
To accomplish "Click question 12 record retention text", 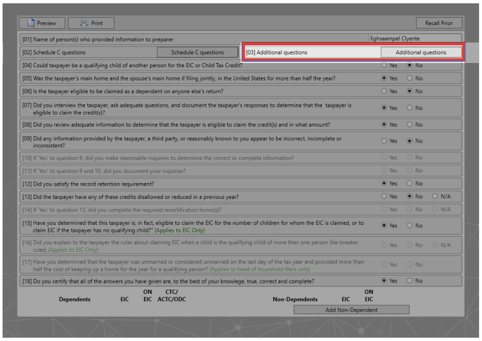I will (x=88, y=184).
